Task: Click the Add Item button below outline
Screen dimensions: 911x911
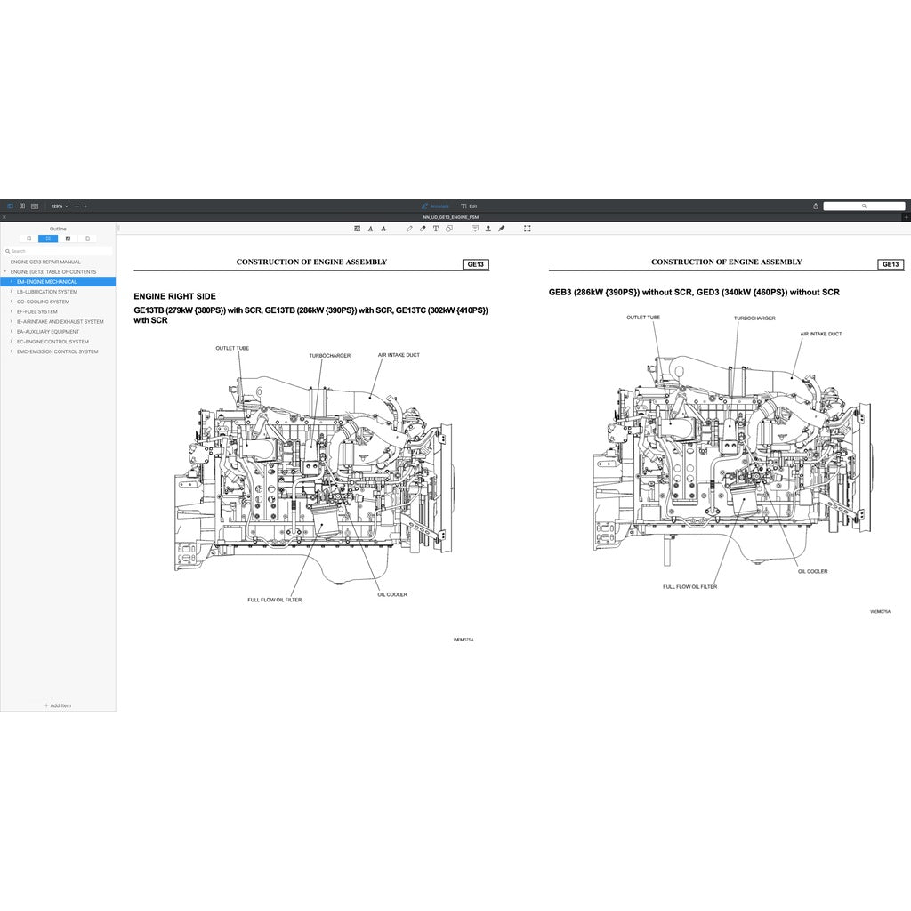Action: (x=57, y=705)
